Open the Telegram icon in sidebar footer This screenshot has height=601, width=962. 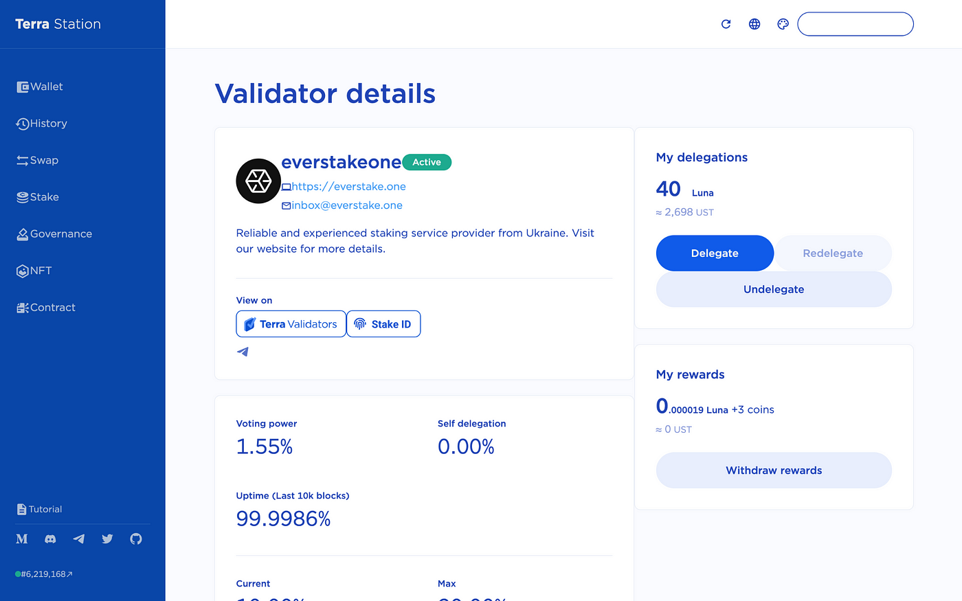(79, 539)
